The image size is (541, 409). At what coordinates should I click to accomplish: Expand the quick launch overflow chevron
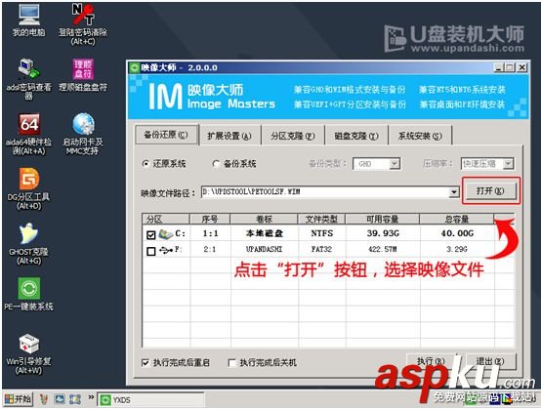[91, 397]
